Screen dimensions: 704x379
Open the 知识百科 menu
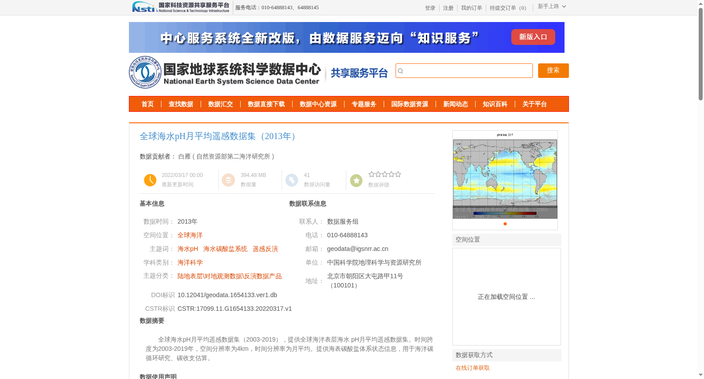coord(495,104)
